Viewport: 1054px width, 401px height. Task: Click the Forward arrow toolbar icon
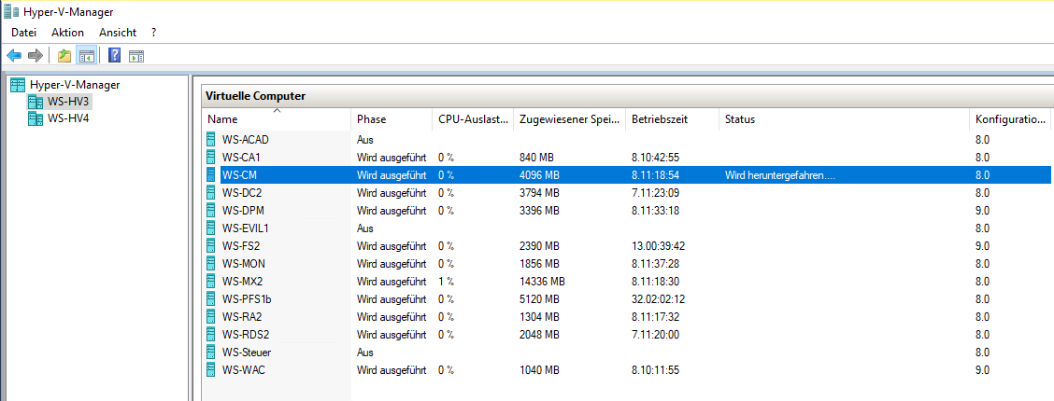[x=36, y=56]
